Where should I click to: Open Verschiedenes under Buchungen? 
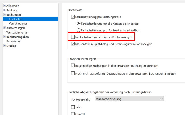pyautogui.click(x=18, y=24)
